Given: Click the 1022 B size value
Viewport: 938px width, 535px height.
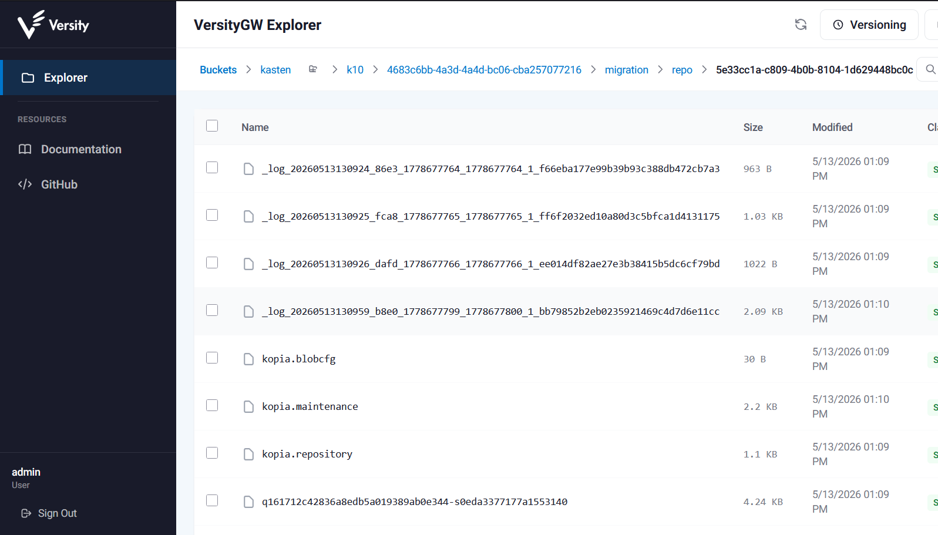Looking at the screenshot, I should point(761,264).
